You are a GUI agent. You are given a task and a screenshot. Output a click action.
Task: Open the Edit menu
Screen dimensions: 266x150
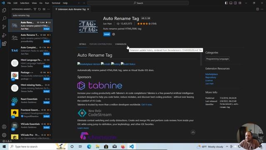(x=15, y=3)
